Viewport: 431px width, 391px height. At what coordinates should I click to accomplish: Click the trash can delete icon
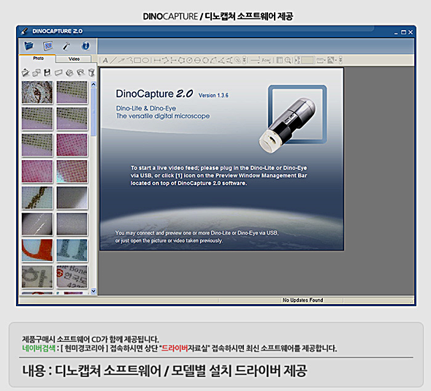pos(91,72)
